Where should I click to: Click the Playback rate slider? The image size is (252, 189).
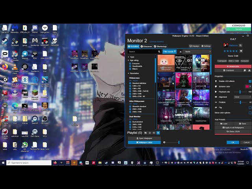[240, 92]
